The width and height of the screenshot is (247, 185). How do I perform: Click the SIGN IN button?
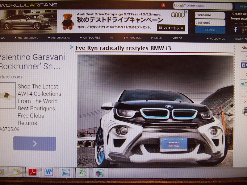(210, 30)
